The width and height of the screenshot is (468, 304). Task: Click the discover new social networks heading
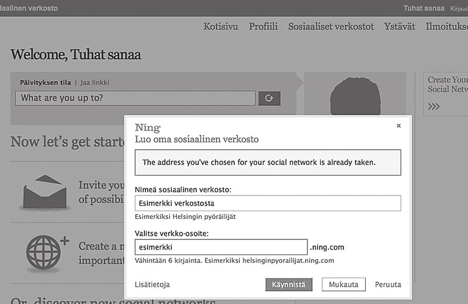(113, 300)
